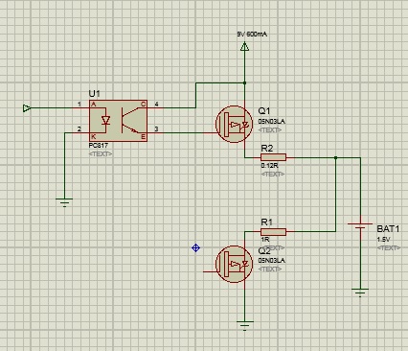Click the R1 resistor body
Screen dimensions: 408x351
click(x=273, y=232)
